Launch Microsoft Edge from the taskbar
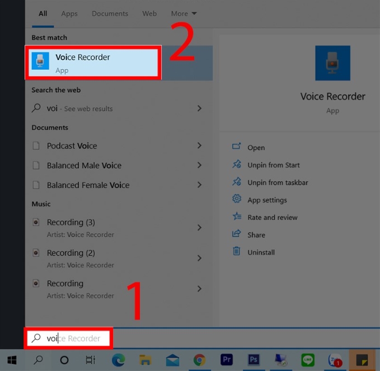Viewport: 380px width, 371px height. pos(118,360)
